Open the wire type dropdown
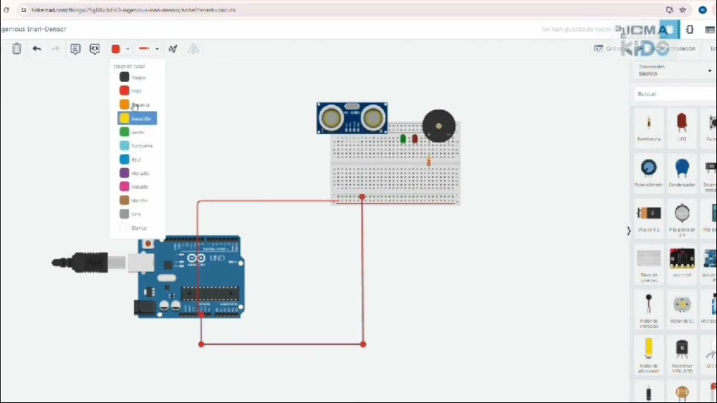 148,49
